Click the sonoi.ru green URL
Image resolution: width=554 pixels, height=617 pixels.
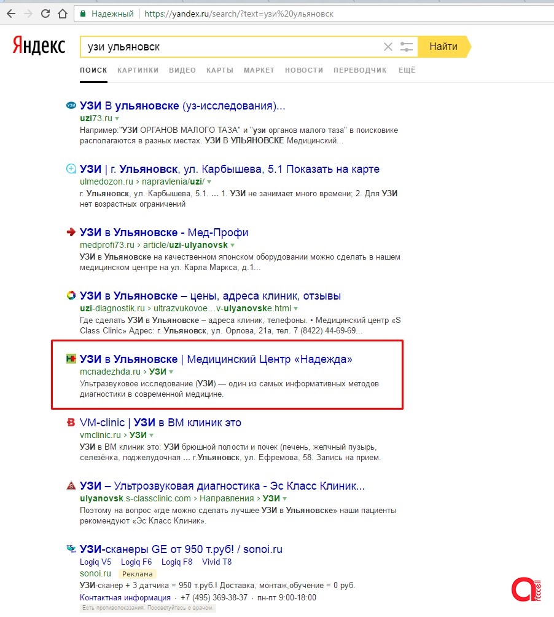pos(95,574)
